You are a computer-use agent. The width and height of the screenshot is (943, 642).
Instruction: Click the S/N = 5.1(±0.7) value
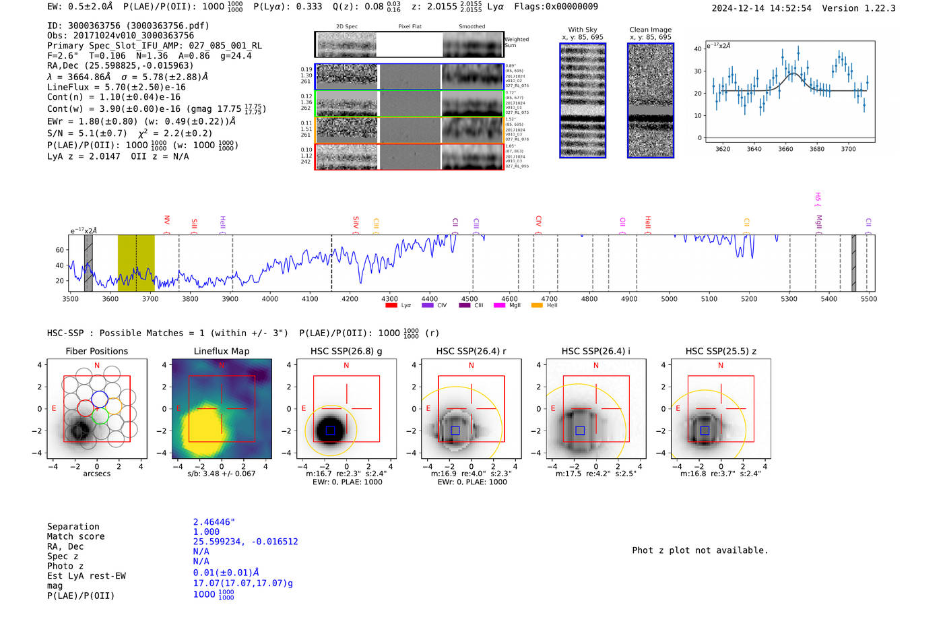point(87,133)
